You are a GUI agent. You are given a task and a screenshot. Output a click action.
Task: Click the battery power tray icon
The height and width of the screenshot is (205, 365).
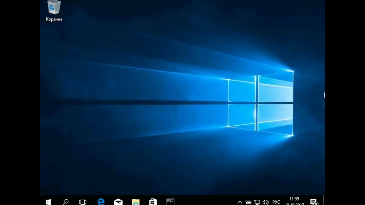[x=248, y=202]
